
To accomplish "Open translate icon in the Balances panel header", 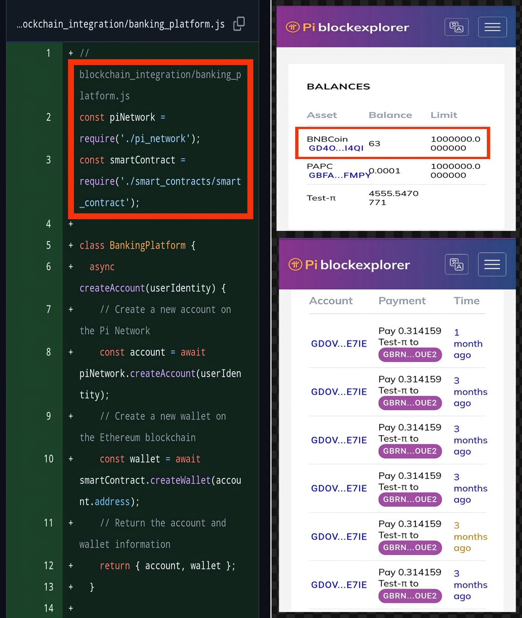I will (x=457, y=27).
